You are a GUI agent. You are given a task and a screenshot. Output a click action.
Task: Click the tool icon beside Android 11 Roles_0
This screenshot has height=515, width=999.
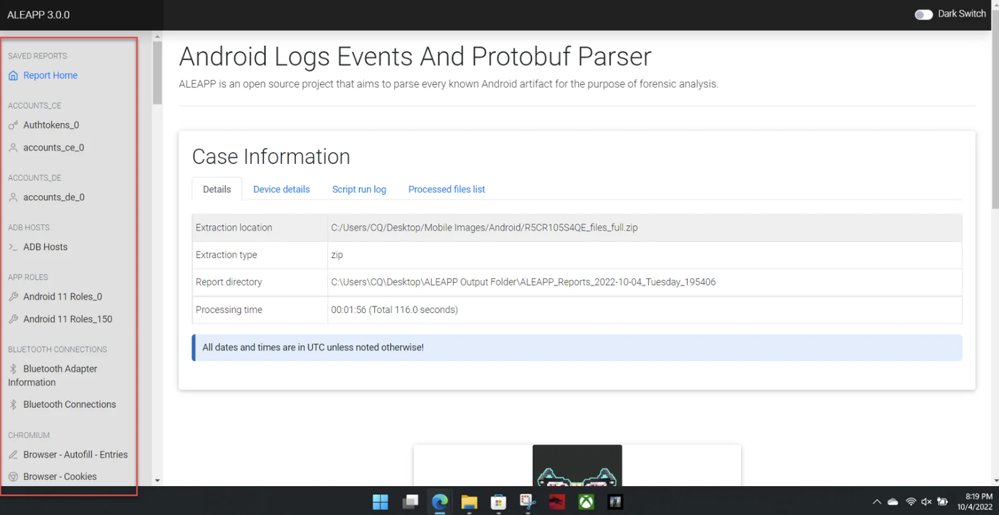pyautogui.click(x=13, y=296)
